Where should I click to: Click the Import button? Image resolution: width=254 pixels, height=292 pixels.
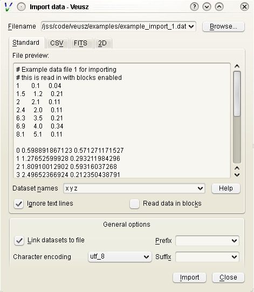tap(189, 277)
